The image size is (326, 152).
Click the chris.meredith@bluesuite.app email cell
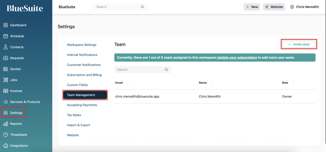coord(137,97)
